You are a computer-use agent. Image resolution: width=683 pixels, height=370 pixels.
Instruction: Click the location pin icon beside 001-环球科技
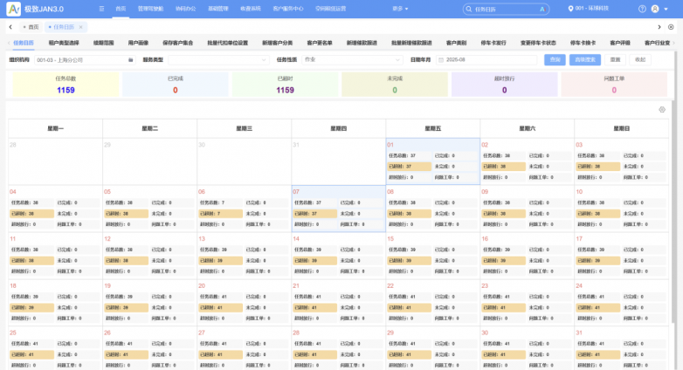570,8
